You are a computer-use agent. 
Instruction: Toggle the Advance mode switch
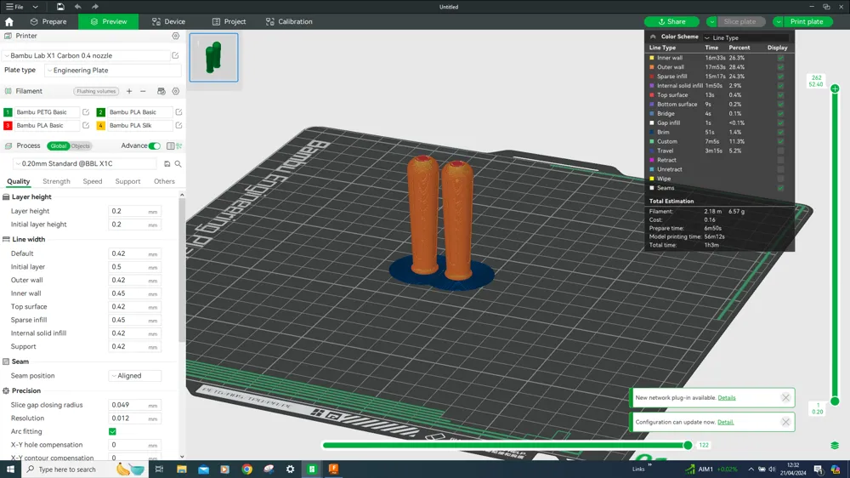(155, 146)
